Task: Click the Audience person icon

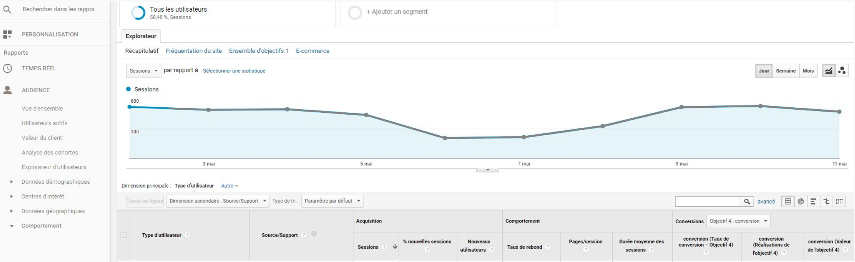Action: (x=7, y=90)
